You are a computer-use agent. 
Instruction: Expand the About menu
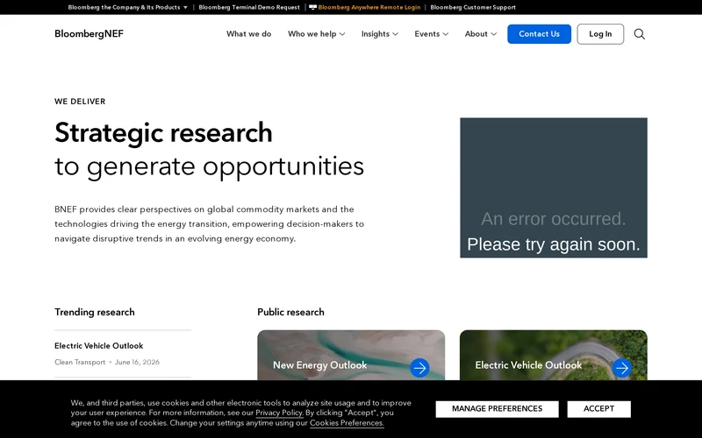(480, 34)
